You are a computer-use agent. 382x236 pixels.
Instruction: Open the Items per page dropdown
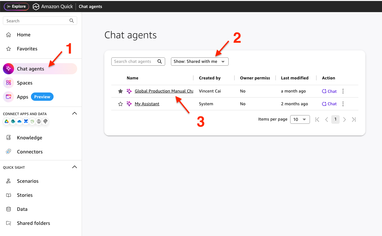pos(300,119)
